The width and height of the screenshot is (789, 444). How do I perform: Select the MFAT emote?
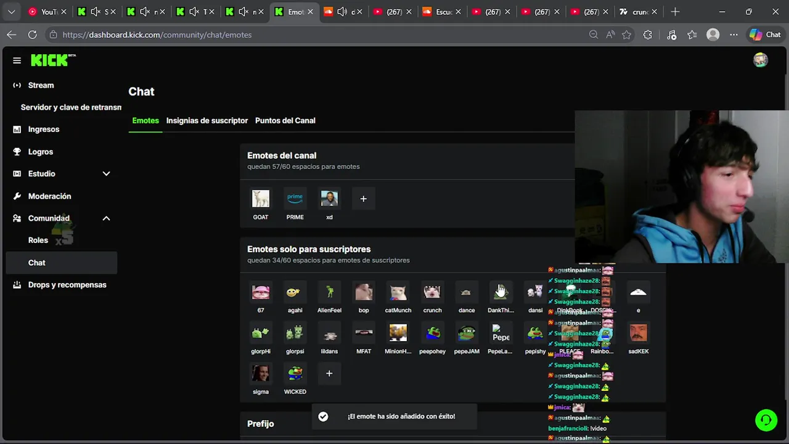pos(364,333)
